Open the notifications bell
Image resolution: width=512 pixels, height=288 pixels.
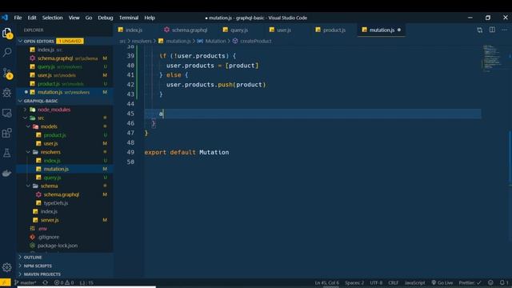pos(504,282)
